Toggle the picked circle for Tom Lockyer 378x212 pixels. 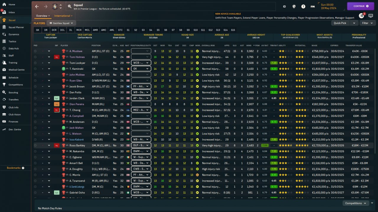coord(35,63)
